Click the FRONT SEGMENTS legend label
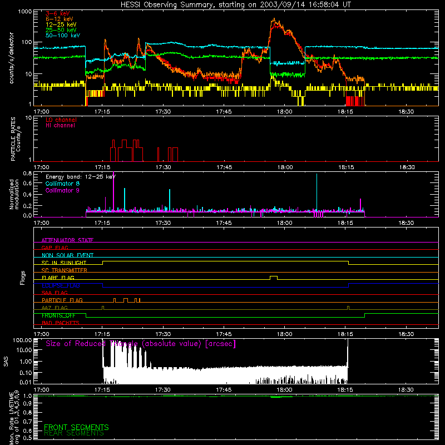 pyautogui.click(x=76, y=427)
